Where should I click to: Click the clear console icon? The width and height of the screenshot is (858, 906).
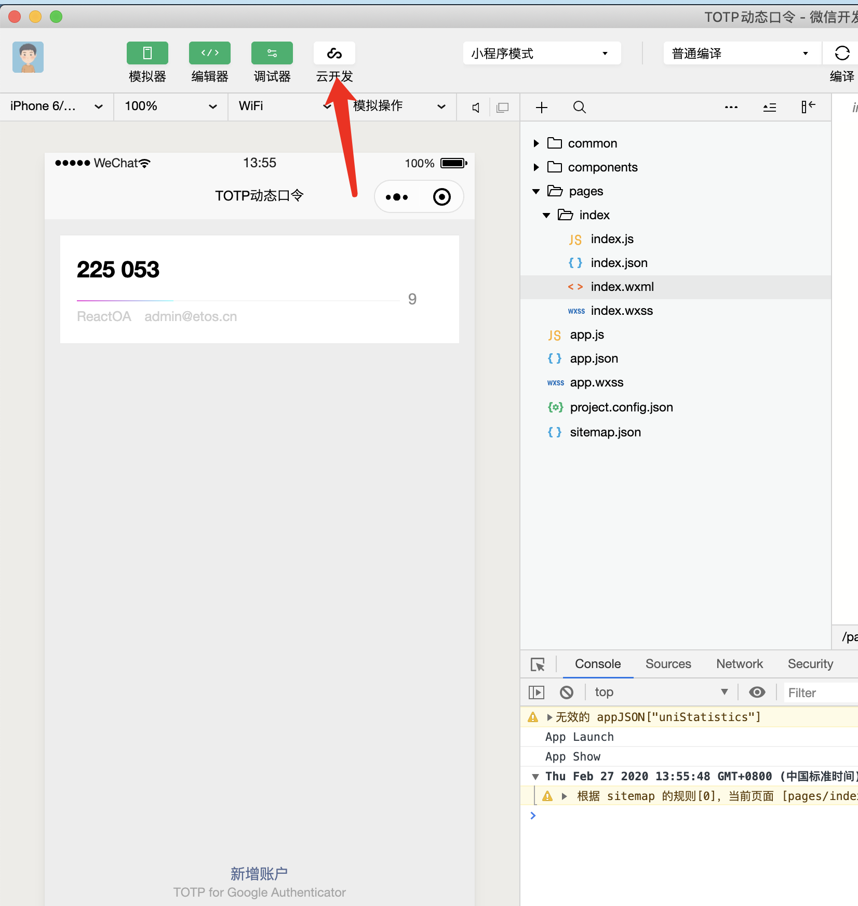(567, 692)
